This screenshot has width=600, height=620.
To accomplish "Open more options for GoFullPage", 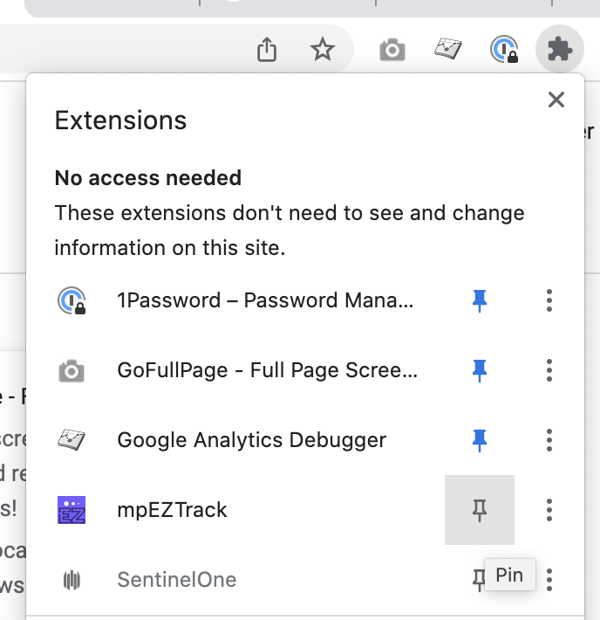I will pyautogui.click(x=549, y=371).
